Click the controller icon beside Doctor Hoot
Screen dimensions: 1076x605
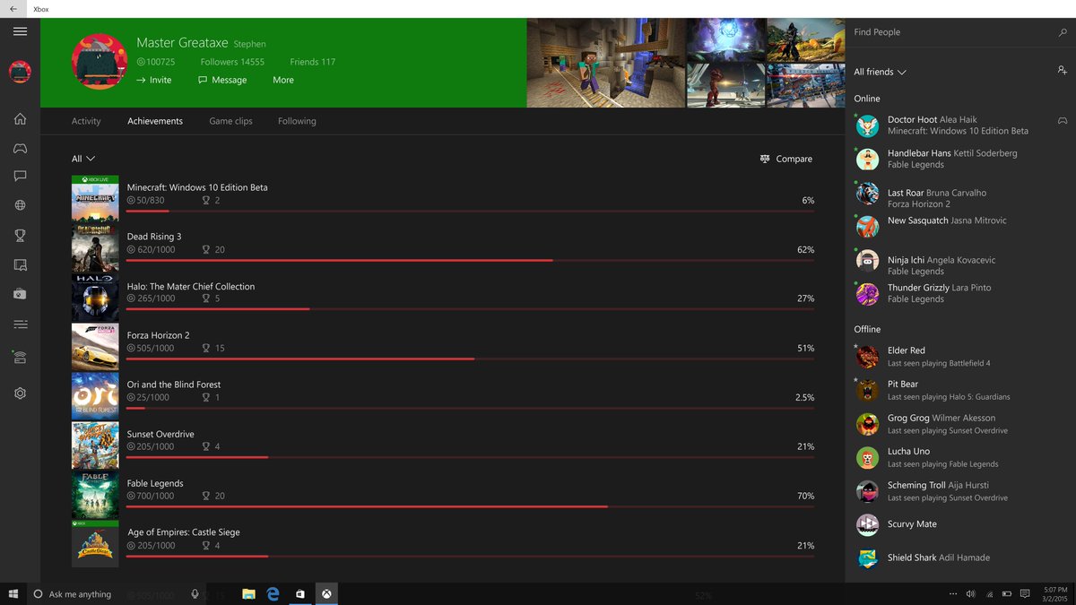tap(1063, 120)
